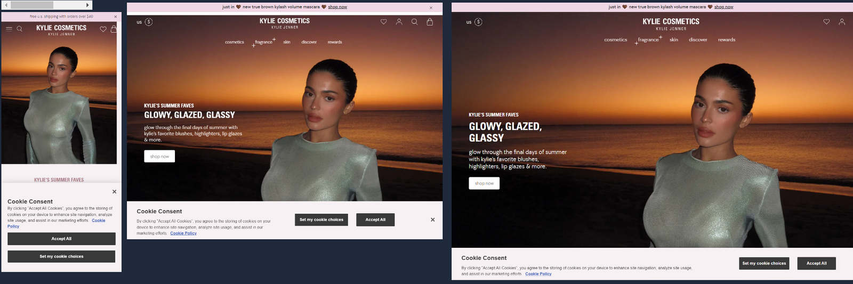Click banner shop now link in right view
This screenshot has width=853, height=284.
[x=724, y=7]
